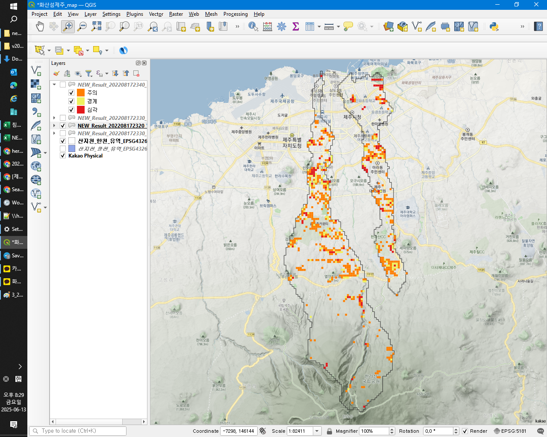Collapse the NEW_Result_202208172340 layer tree
547x437 pixels.
pyautogui.click(x=54, y=84)
